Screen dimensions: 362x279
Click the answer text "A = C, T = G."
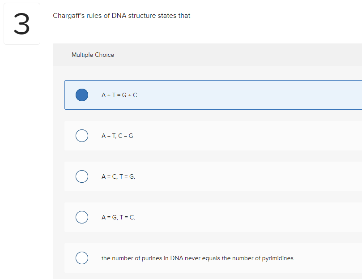tap(118, 176)
